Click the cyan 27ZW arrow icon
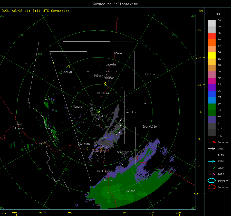231x216 pixels. pos(211,162)
